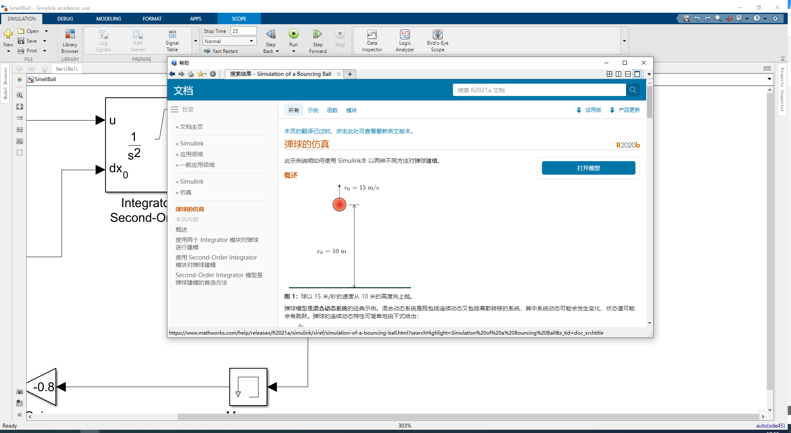Select the single-pane layout in Help

(637, 74)
